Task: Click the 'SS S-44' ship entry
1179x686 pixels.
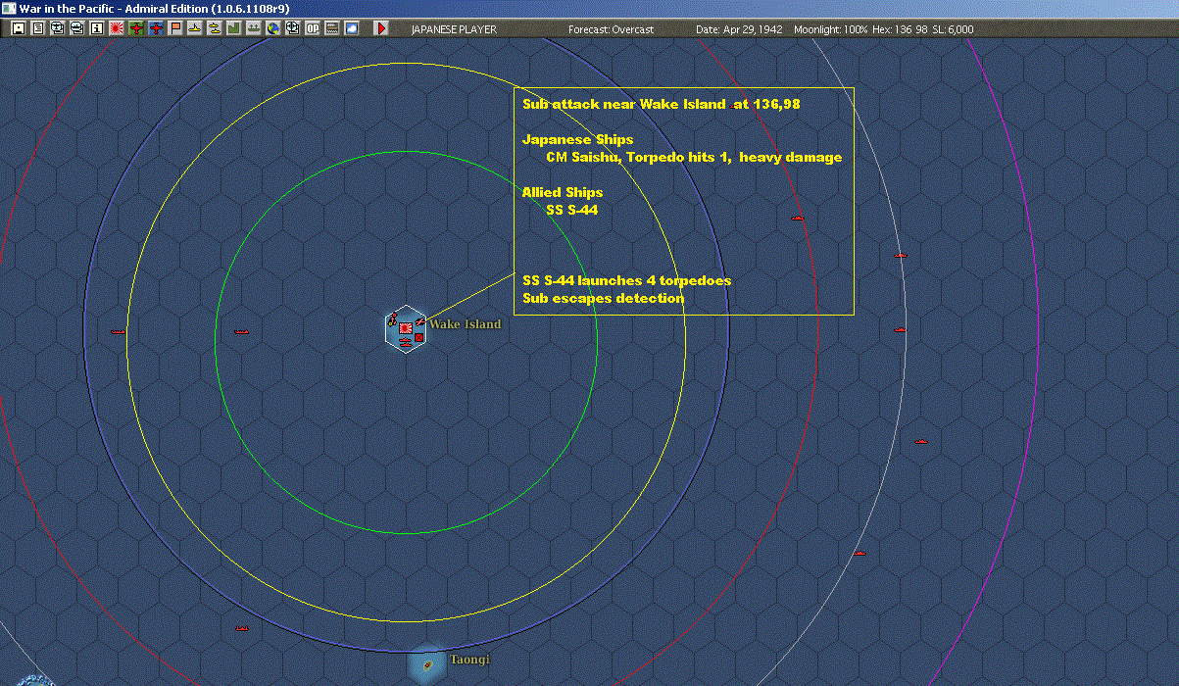Action: click(571, 210)
